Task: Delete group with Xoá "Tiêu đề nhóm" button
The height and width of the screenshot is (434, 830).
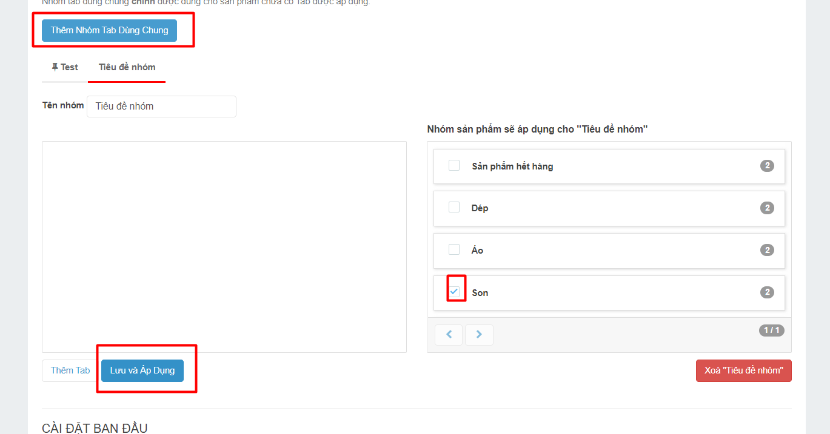Action: (x=743, y=370)
